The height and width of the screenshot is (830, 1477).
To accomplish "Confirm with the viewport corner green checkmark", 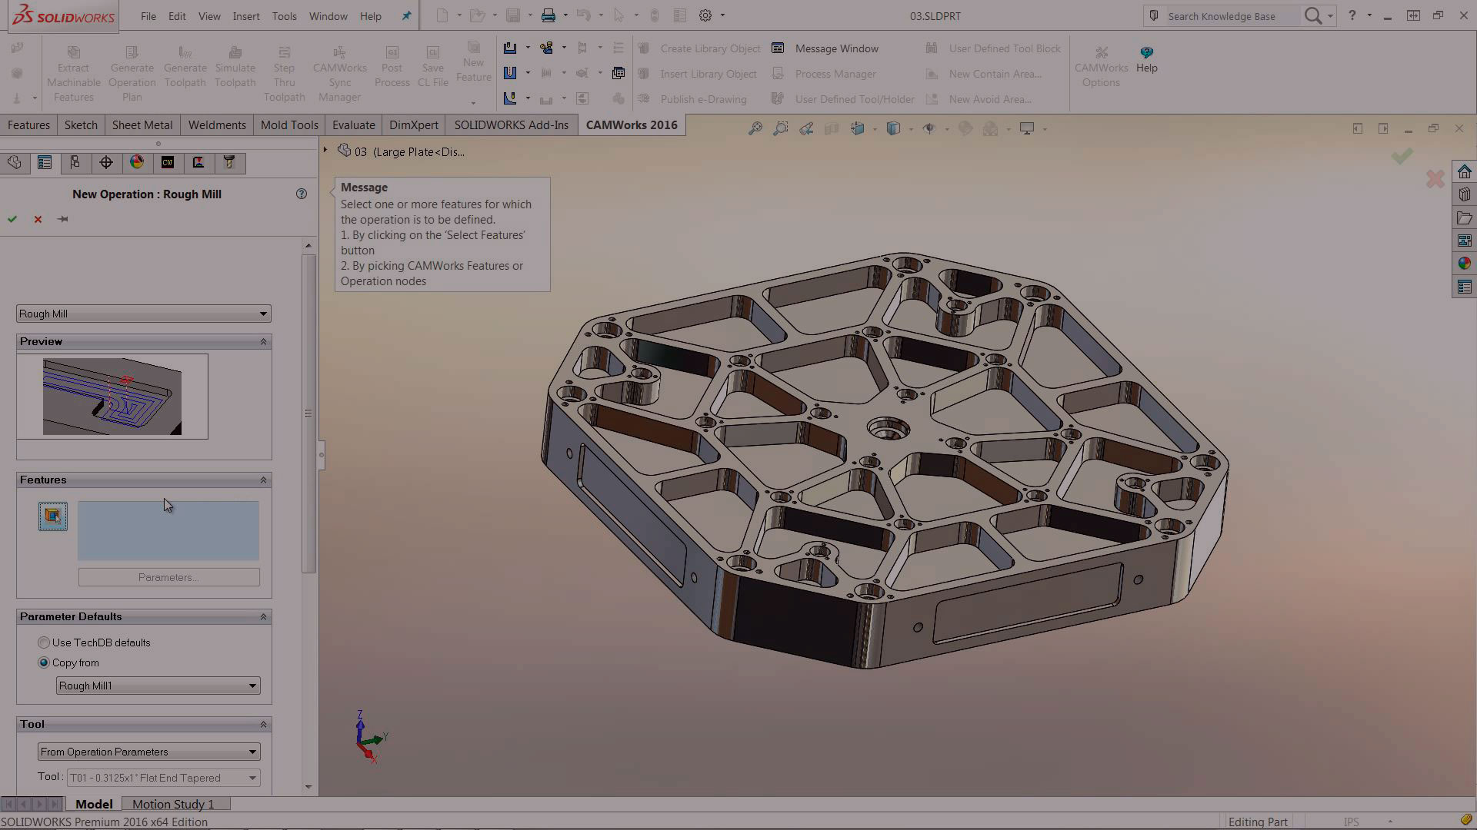I will click(1402, 156).
